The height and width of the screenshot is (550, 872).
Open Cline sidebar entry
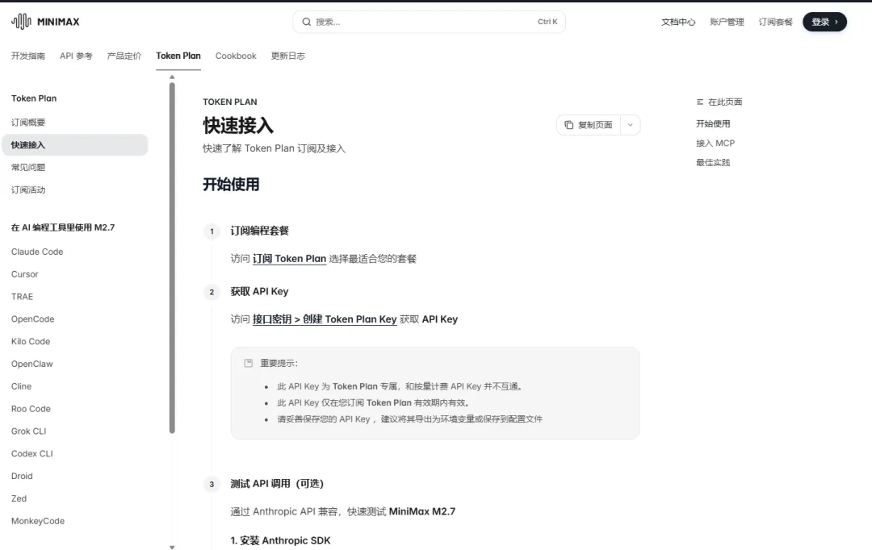(x=21, y=386)
